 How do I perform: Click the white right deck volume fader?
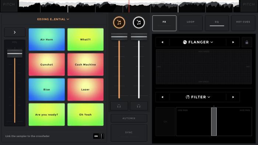139,37
